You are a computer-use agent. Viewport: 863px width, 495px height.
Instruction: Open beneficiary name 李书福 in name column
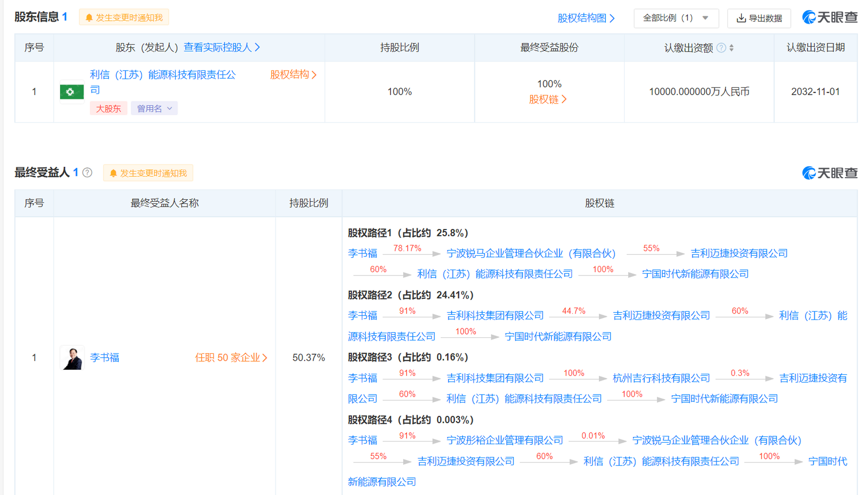tap(104, 358)
